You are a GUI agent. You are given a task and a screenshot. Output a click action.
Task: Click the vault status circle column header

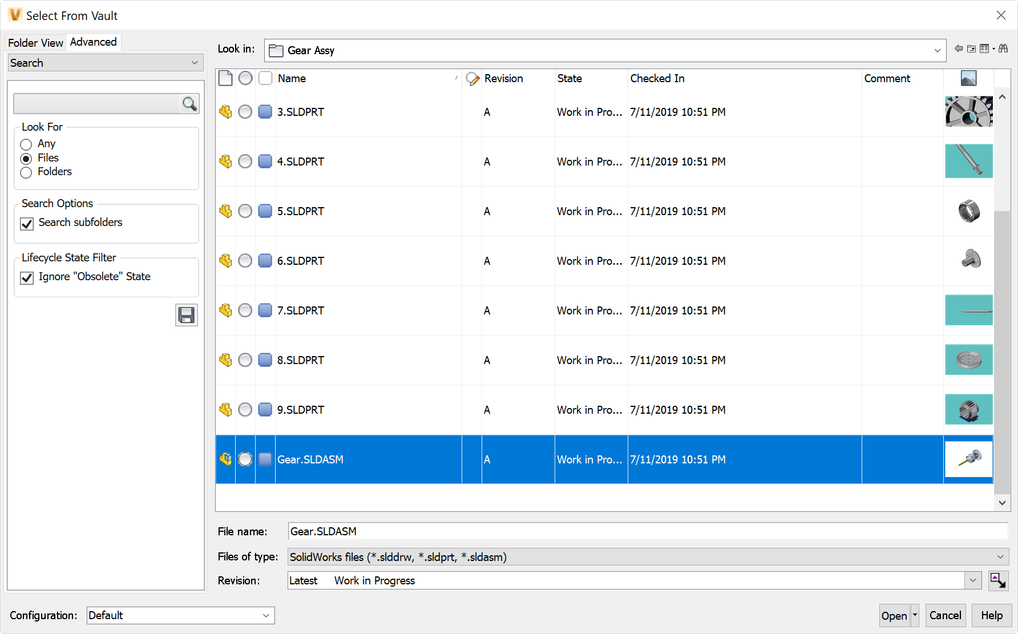click(245, 78)
